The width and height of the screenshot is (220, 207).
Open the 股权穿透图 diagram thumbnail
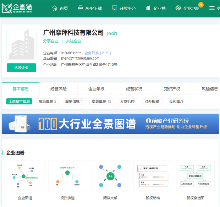(195, 175)
